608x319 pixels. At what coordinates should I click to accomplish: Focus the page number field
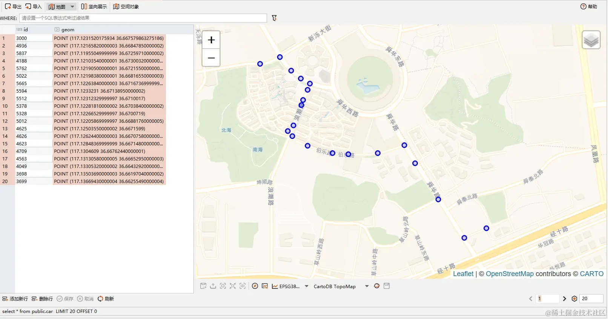click(548, 299)
